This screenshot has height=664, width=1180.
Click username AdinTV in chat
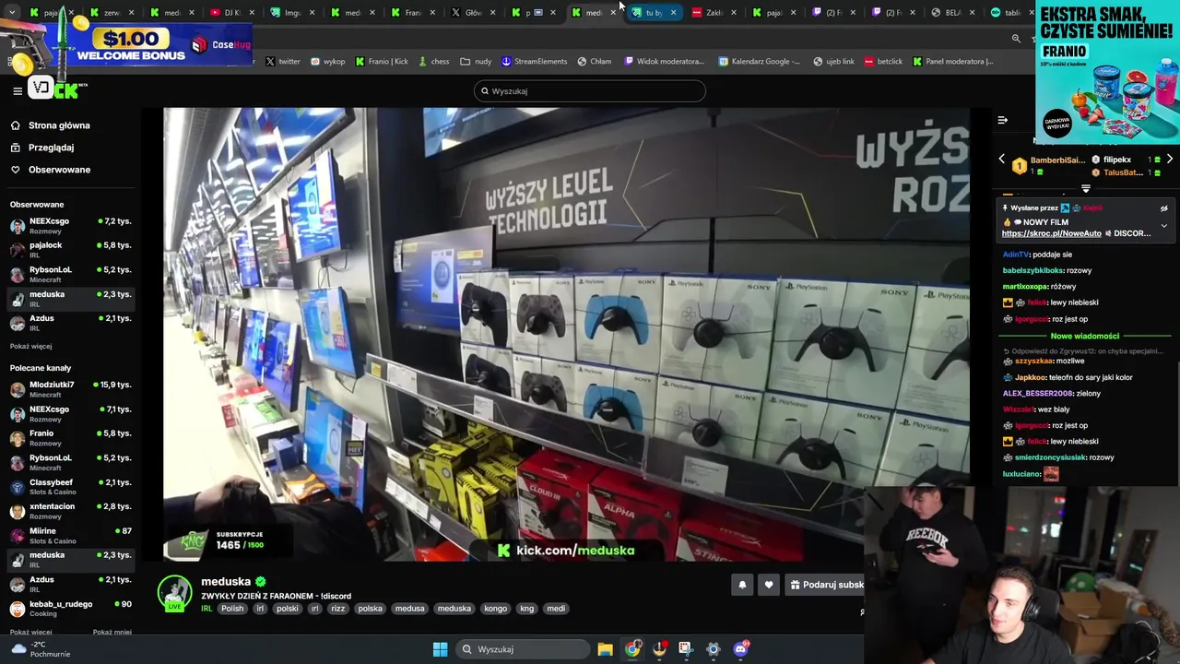click(x=1015, y=255)
